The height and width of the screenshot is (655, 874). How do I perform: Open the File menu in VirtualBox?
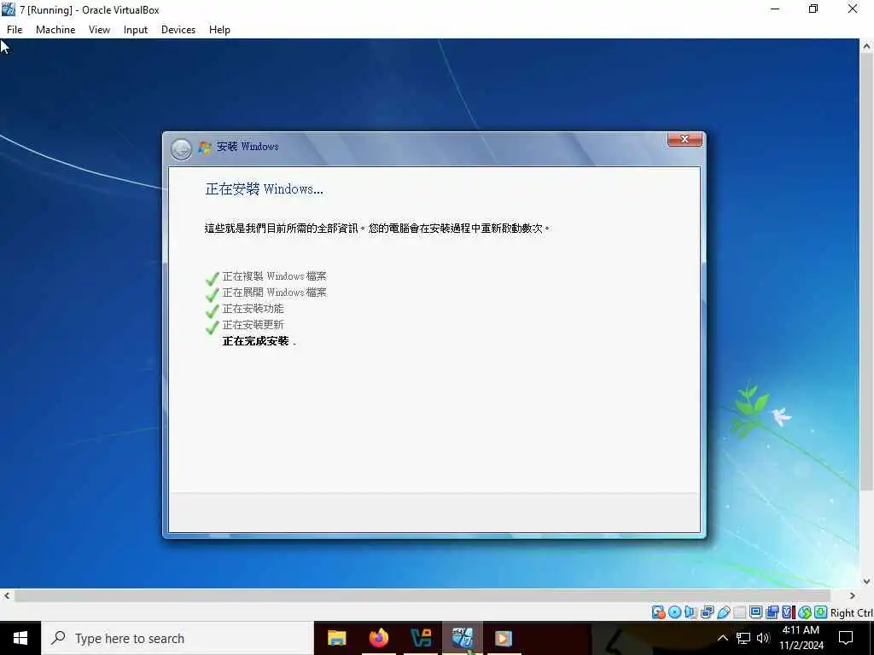[15, 30]
